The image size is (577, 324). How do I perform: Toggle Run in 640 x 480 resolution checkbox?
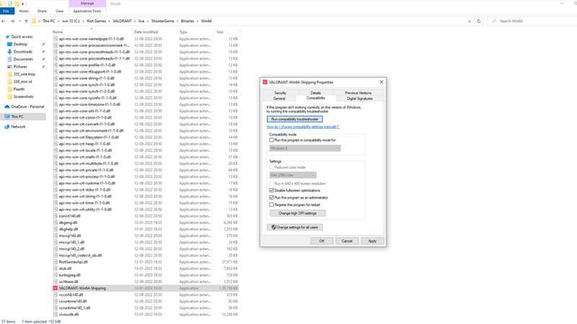[272, 184]
